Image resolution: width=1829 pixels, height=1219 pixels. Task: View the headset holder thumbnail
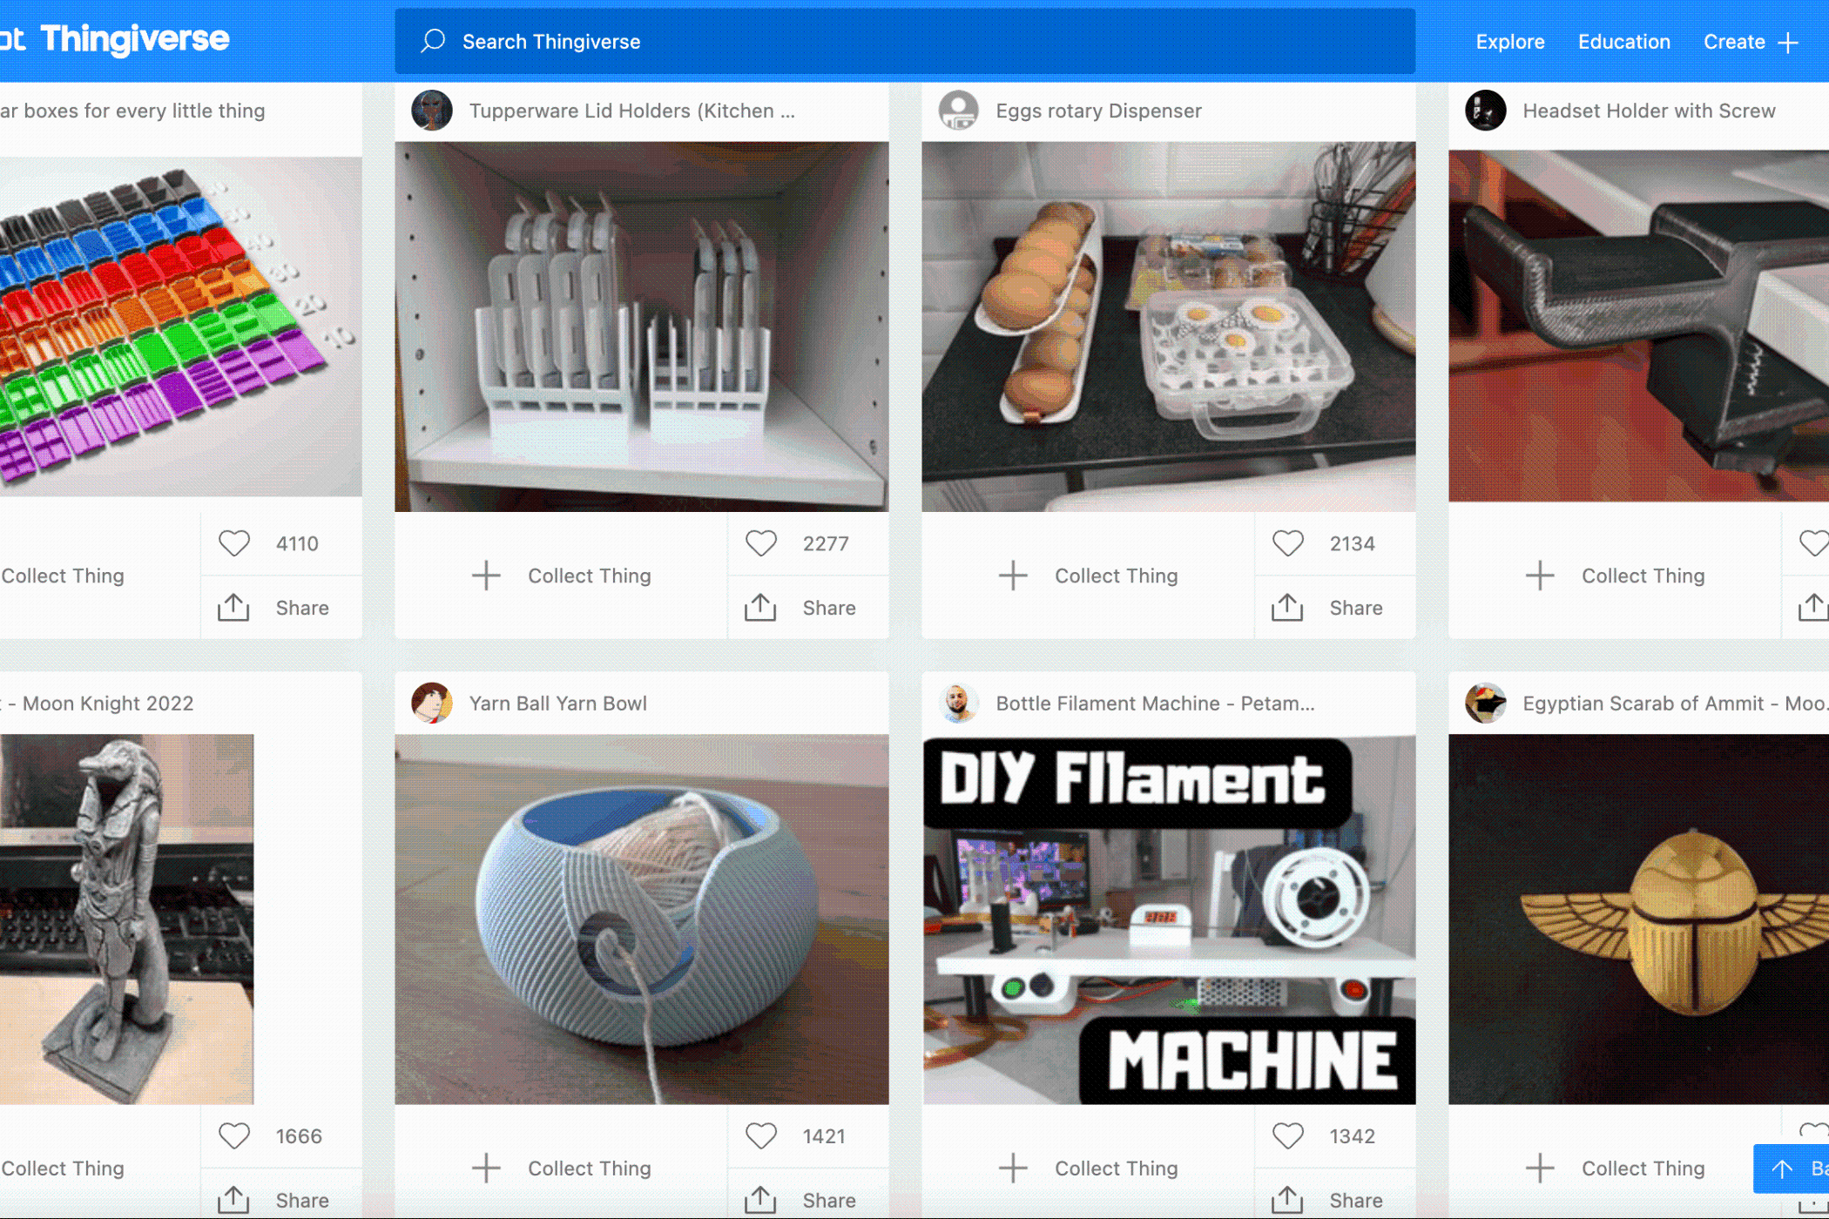tap(1638, 326)
